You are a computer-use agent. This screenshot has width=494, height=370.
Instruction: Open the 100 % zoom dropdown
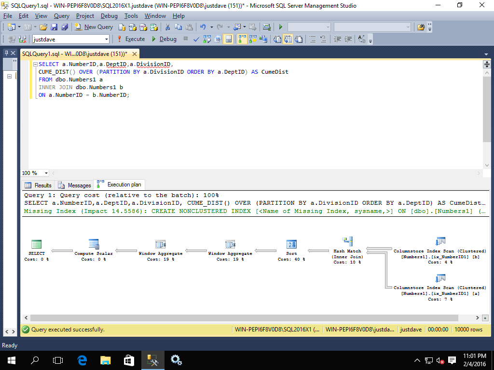pos(46,173)
